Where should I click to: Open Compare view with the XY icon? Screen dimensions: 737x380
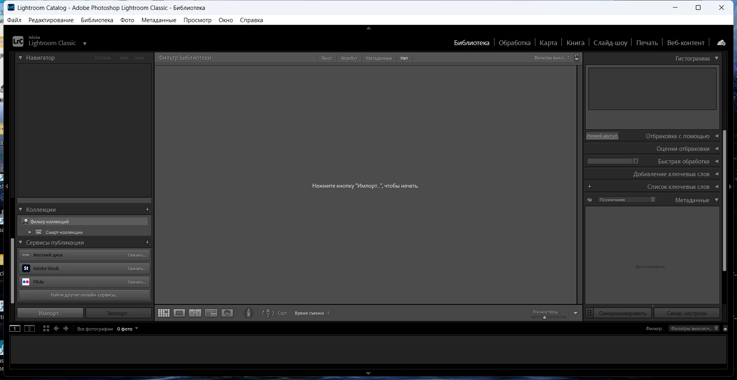tap(195, 313)
